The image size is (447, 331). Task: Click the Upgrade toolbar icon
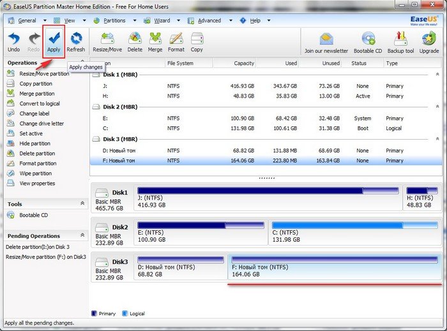coord(428,43)
